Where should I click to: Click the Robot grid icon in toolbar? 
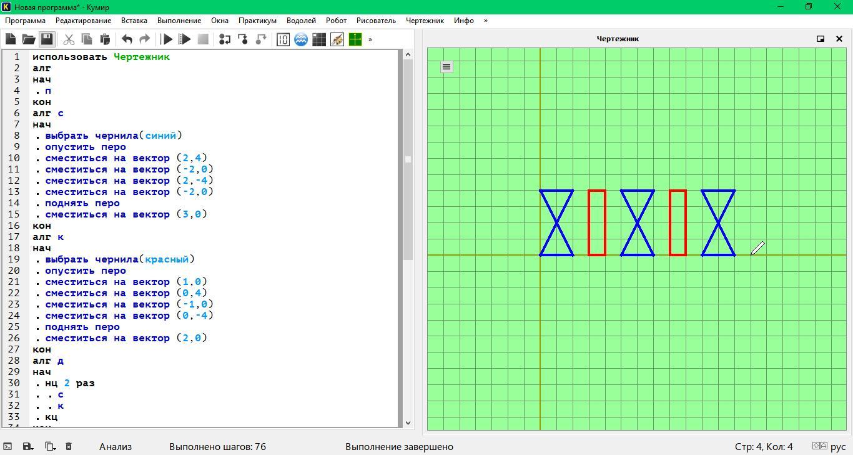(x=319, y=39)
